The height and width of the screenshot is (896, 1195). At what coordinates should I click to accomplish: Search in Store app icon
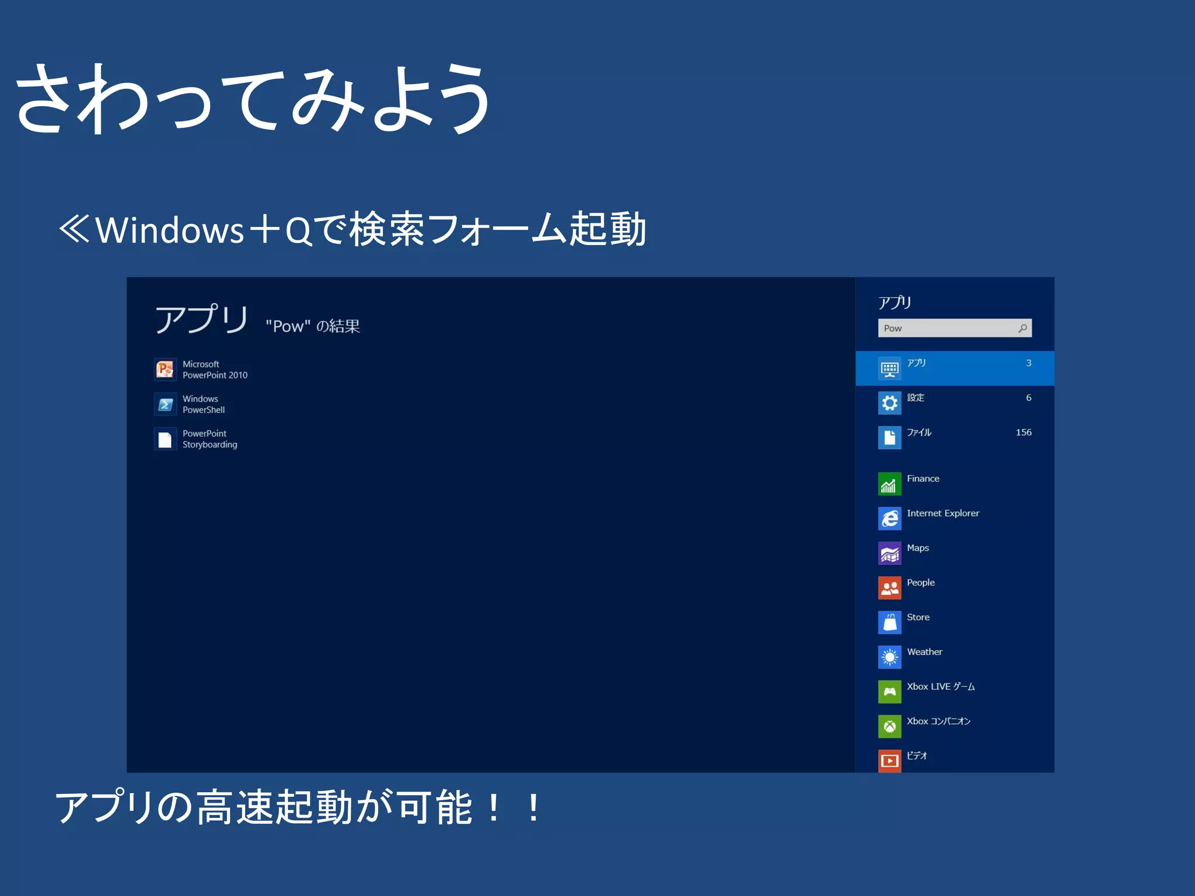tap(889, 622)
